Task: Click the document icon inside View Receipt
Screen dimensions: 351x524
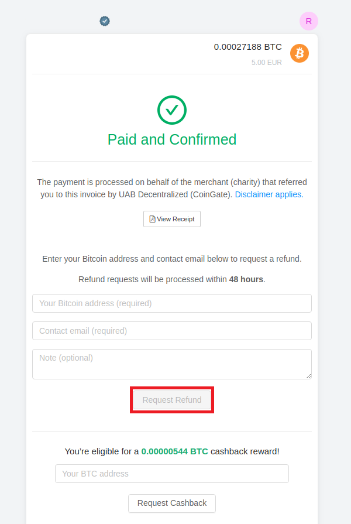Action: tap(152, 219)
